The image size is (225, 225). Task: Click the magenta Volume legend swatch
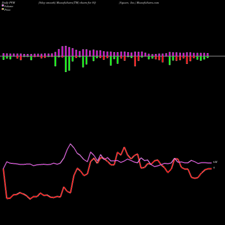pos(3,5)
